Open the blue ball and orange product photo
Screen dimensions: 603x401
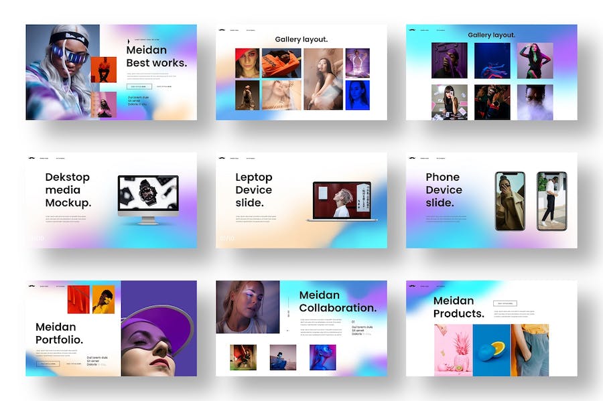pyautogui.click(x=491, y=349)
